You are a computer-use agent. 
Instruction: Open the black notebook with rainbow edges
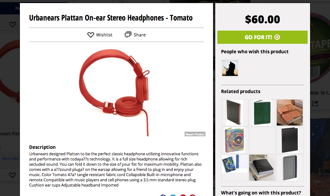click(235, 113)
